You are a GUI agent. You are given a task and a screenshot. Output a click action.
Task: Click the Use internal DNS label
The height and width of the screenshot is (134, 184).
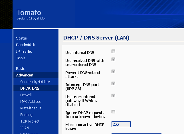click(x=80, y=52)
